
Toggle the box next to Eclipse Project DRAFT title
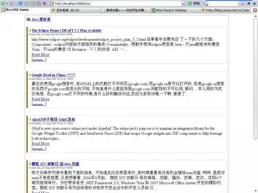click(x=30, y=31)
